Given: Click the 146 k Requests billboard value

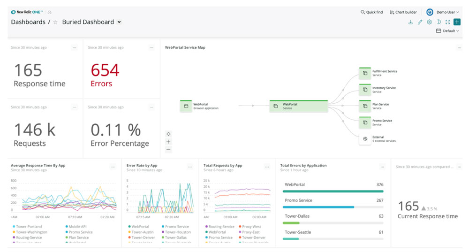Looking at the screenshot, I should 35,130.
